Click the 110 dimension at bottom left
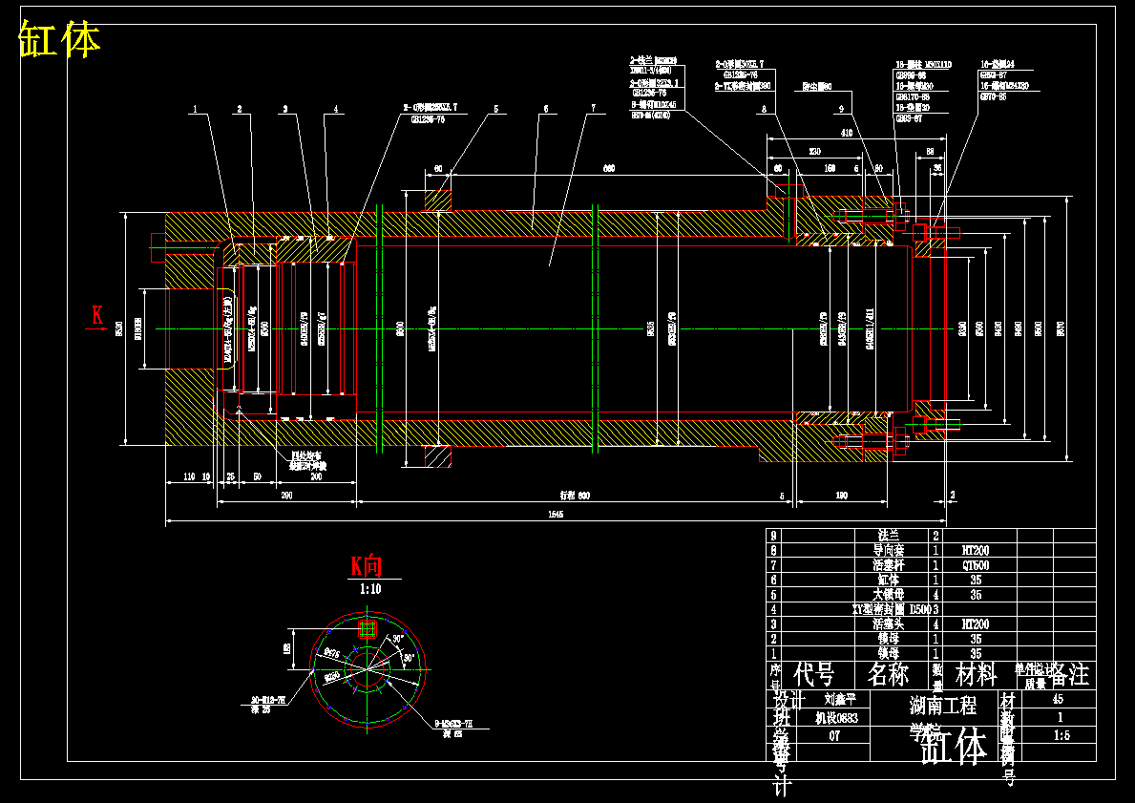Viewport: 1135px width, 803px height. (x=189, y=476)
